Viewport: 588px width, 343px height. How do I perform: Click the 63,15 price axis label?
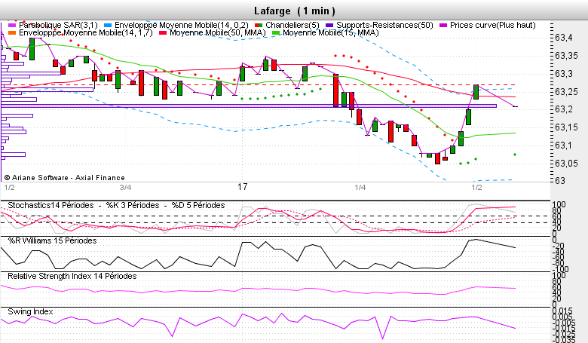click(566, 127)
